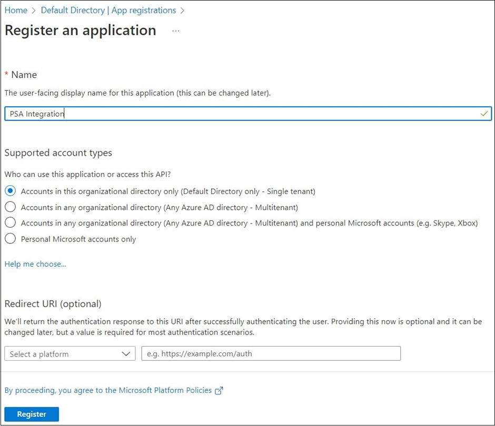Click the Redirect URI (optional) heading
This screenshot has width=495, height=426.
pyautogui.click(x=53, y=304)
